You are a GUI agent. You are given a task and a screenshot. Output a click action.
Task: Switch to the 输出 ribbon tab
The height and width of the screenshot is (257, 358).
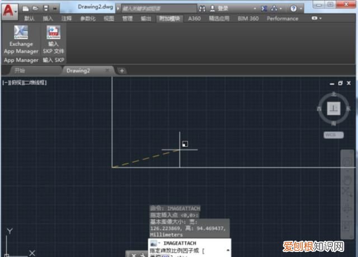pyautogui.click(x=146, y=18)
